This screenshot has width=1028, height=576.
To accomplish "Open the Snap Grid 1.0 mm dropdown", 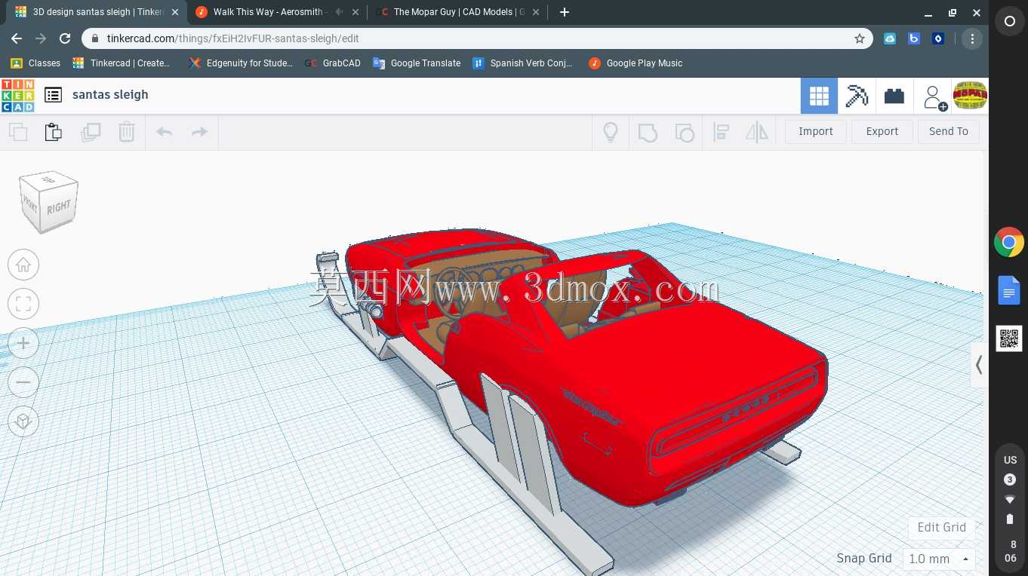I will tap(939, 559).
